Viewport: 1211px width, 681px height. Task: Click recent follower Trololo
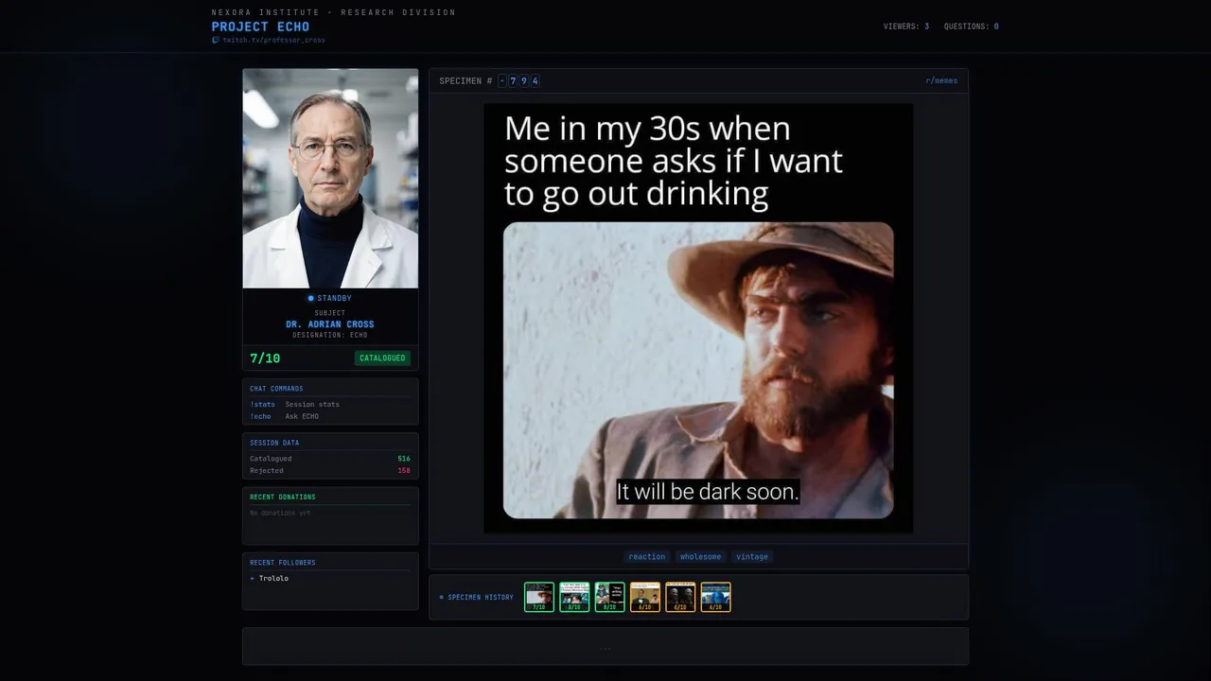(273, 578)
